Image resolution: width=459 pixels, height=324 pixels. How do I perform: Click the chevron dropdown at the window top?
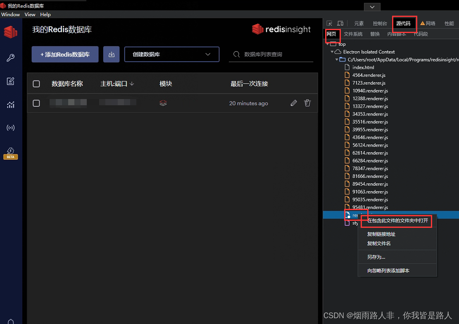[372, 7]
